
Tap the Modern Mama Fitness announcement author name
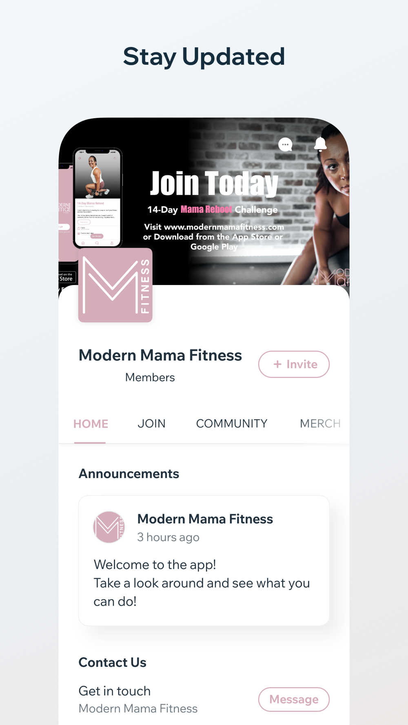(x=205, y=519)
